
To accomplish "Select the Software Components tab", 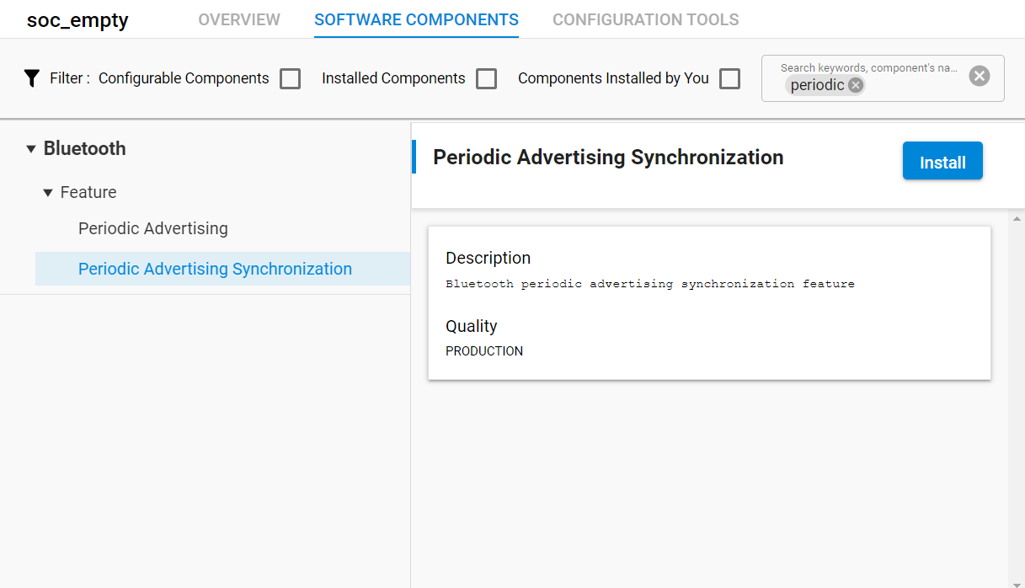I will point(415,19).
